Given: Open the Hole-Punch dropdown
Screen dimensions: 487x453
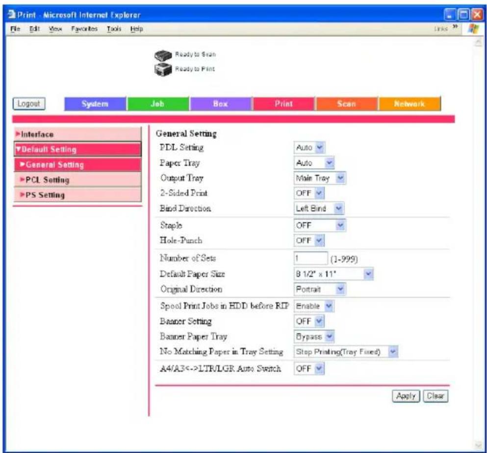Looking at the screenshot, I should tap(309, 240).
